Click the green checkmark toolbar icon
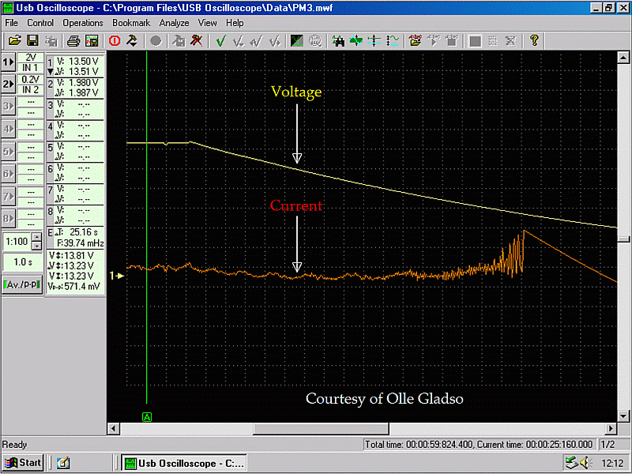632x474 pixels. pos(220,41)
